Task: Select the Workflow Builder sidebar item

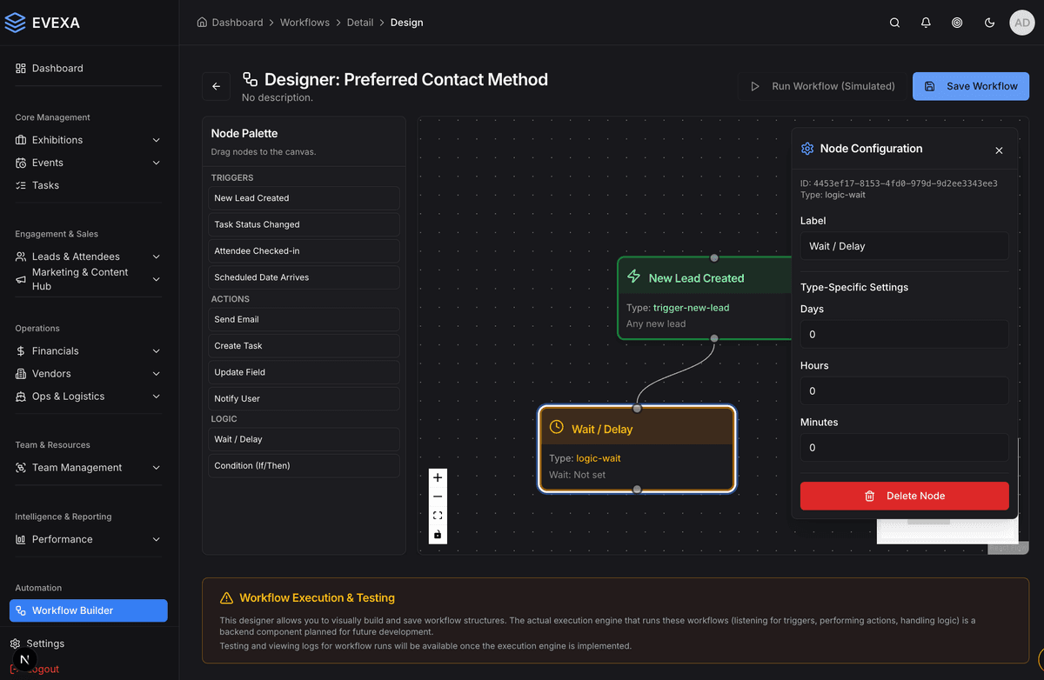Action: point(88,610)
